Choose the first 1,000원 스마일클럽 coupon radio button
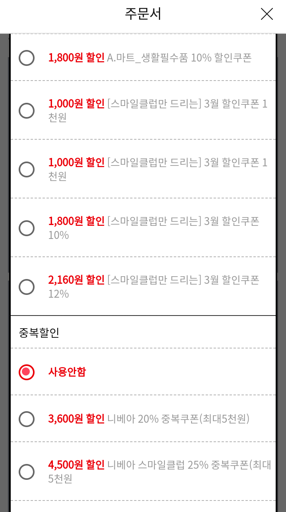This screenshot has height=512, width=286. point(27,110)
